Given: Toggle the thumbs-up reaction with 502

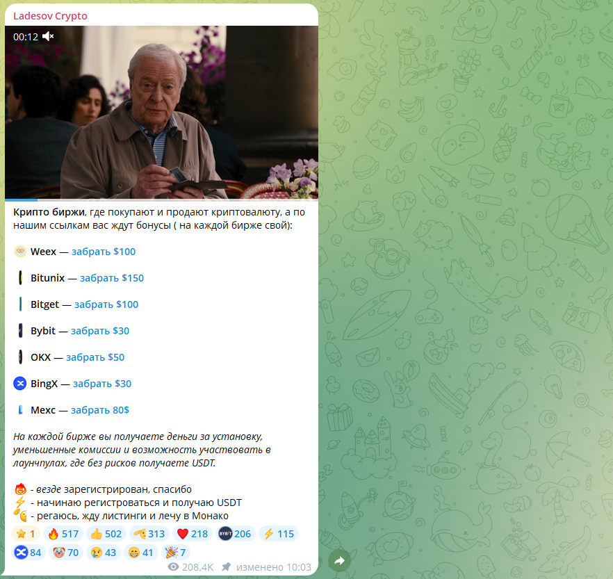Looking at the screenshot, I should coord(106,534).
